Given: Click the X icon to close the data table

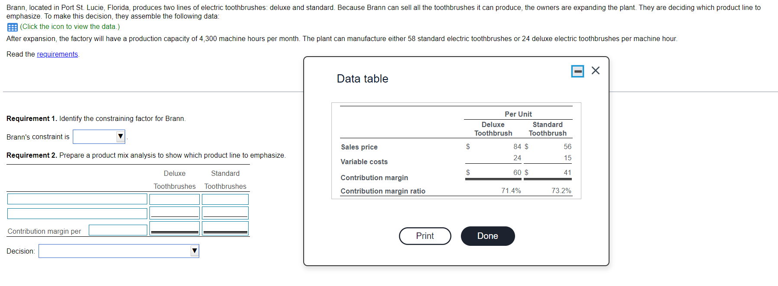Looking at the screenshot, I should [x=595, y=71].
